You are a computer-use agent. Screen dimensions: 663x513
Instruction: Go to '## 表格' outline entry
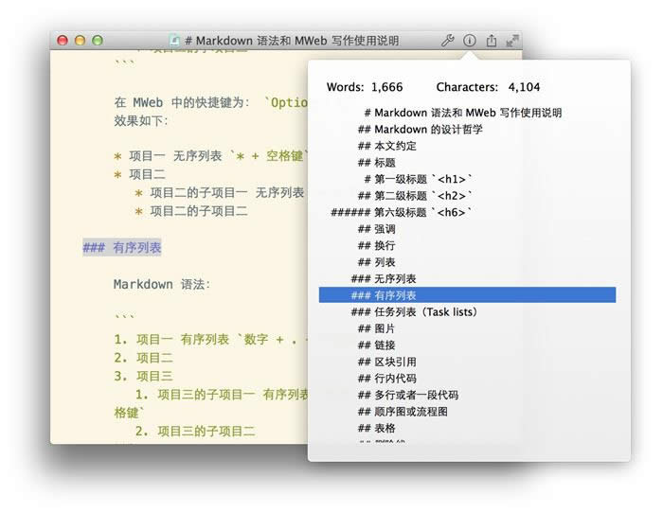(376, 428)
